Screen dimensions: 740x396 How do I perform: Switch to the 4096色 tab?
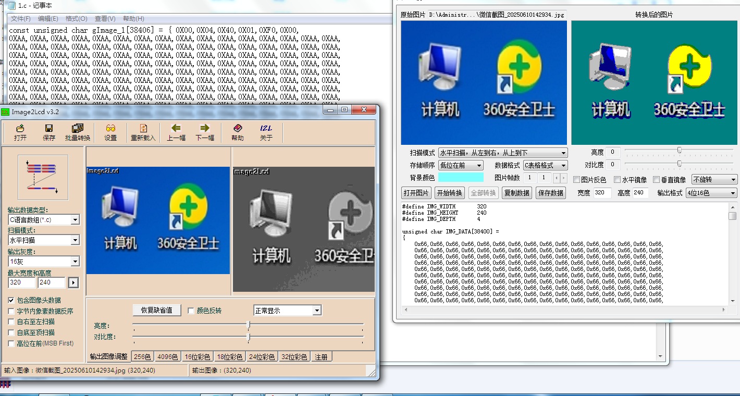[x=167, y=357]
